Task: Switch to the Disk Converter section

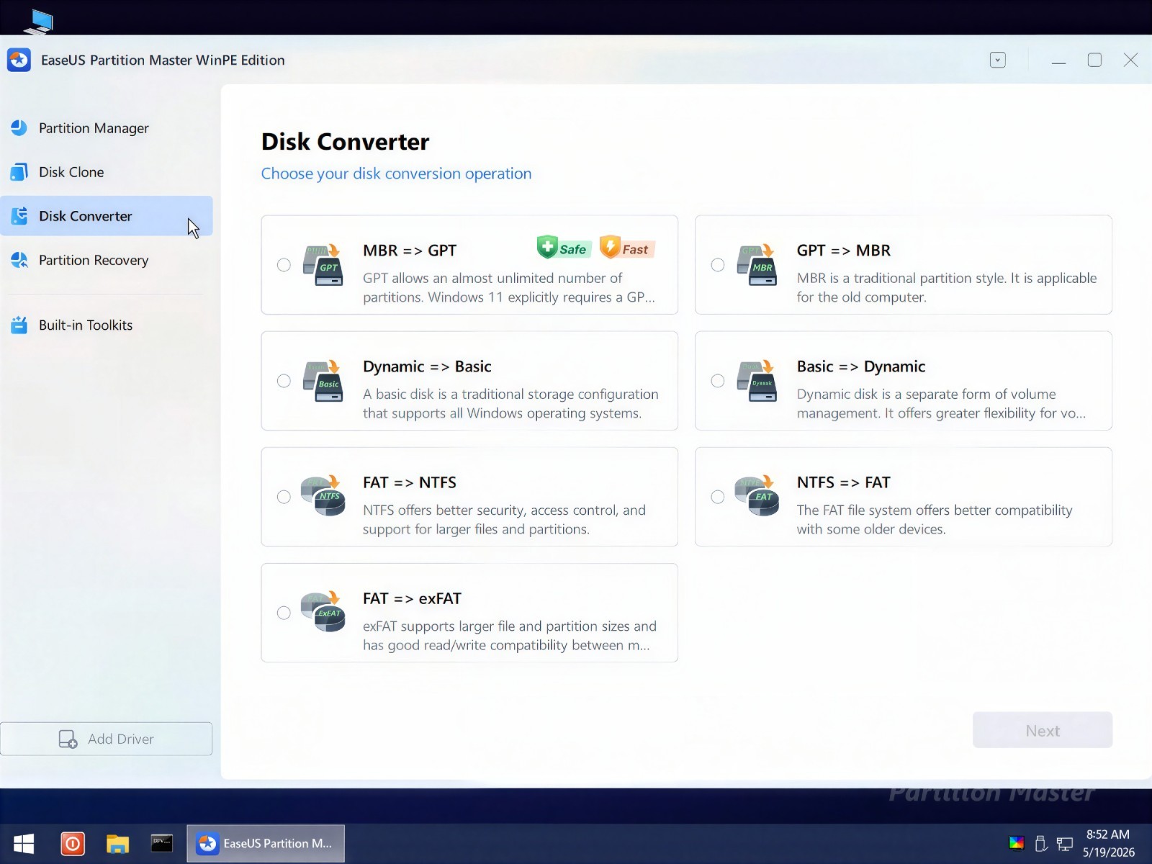Action: click(x=107, y=216)
